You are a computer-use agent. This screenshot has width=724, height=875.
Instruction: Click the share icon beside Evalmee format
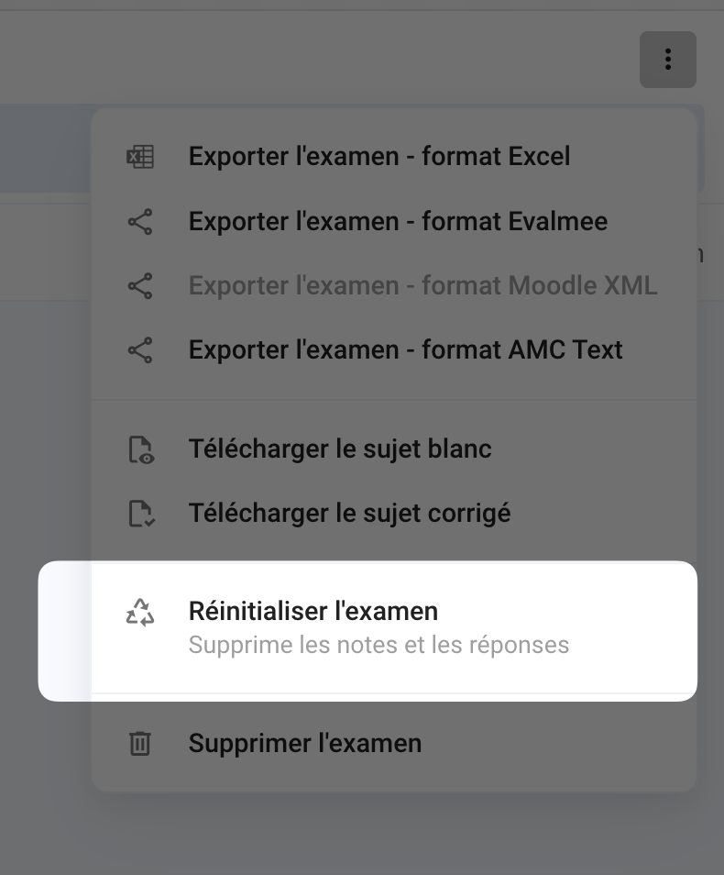click(139, 221)
